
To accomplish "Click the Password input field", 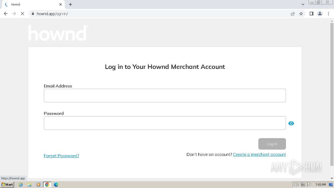I will (165, 123).
